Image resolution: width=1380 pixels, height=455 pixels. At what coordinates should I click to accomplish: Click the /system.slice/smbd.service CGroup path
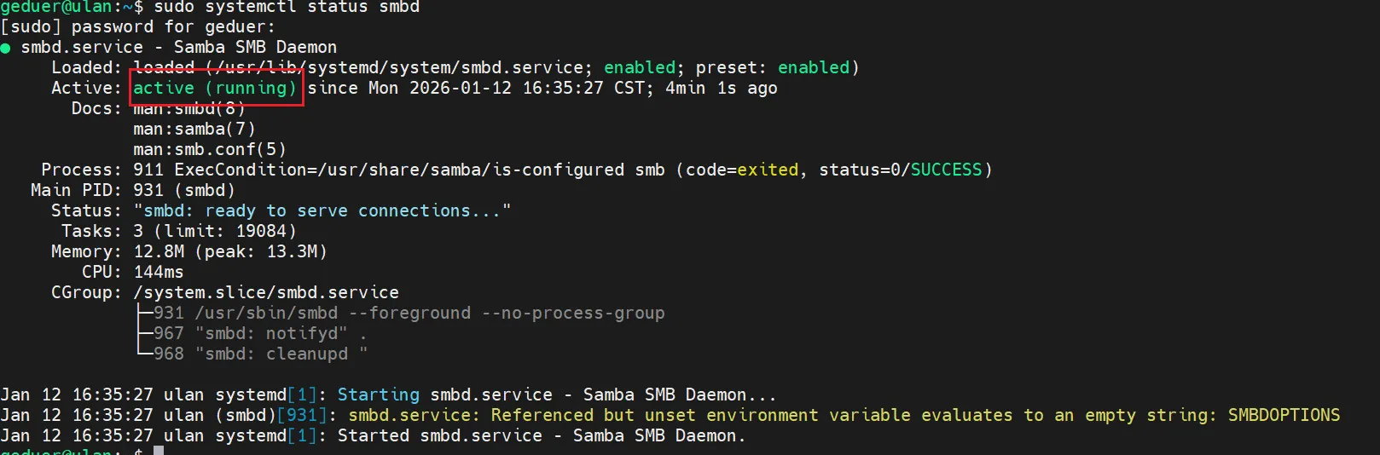click(266, 292)
